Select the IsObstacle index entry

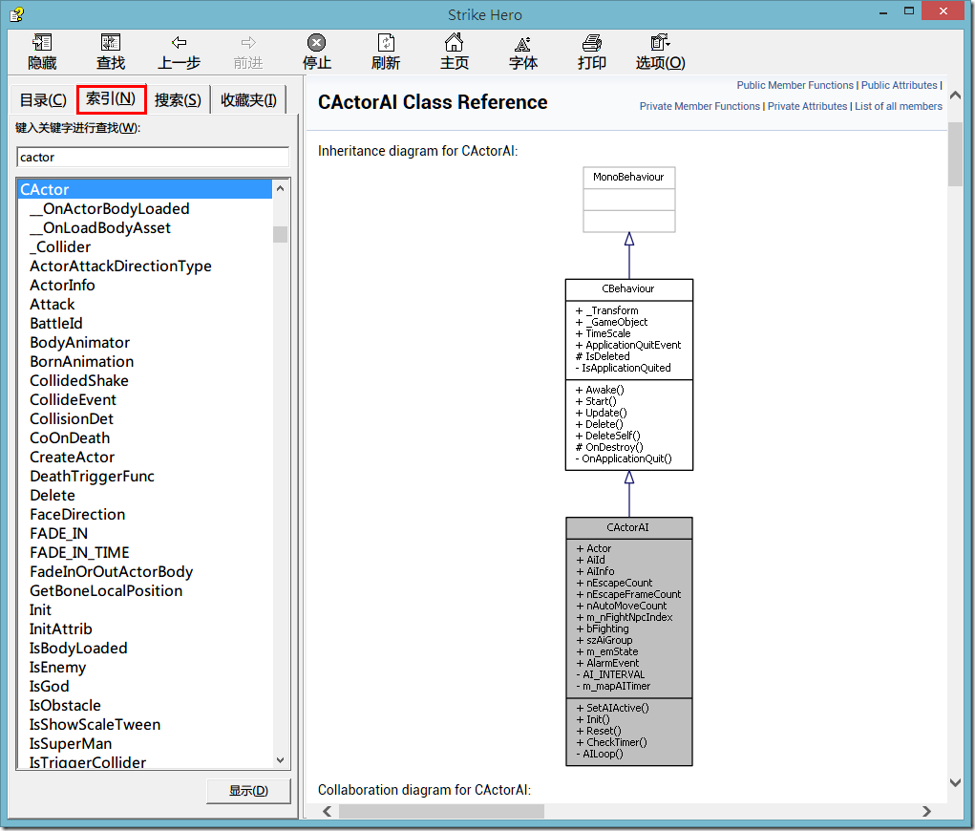click(x=65, y=705)
